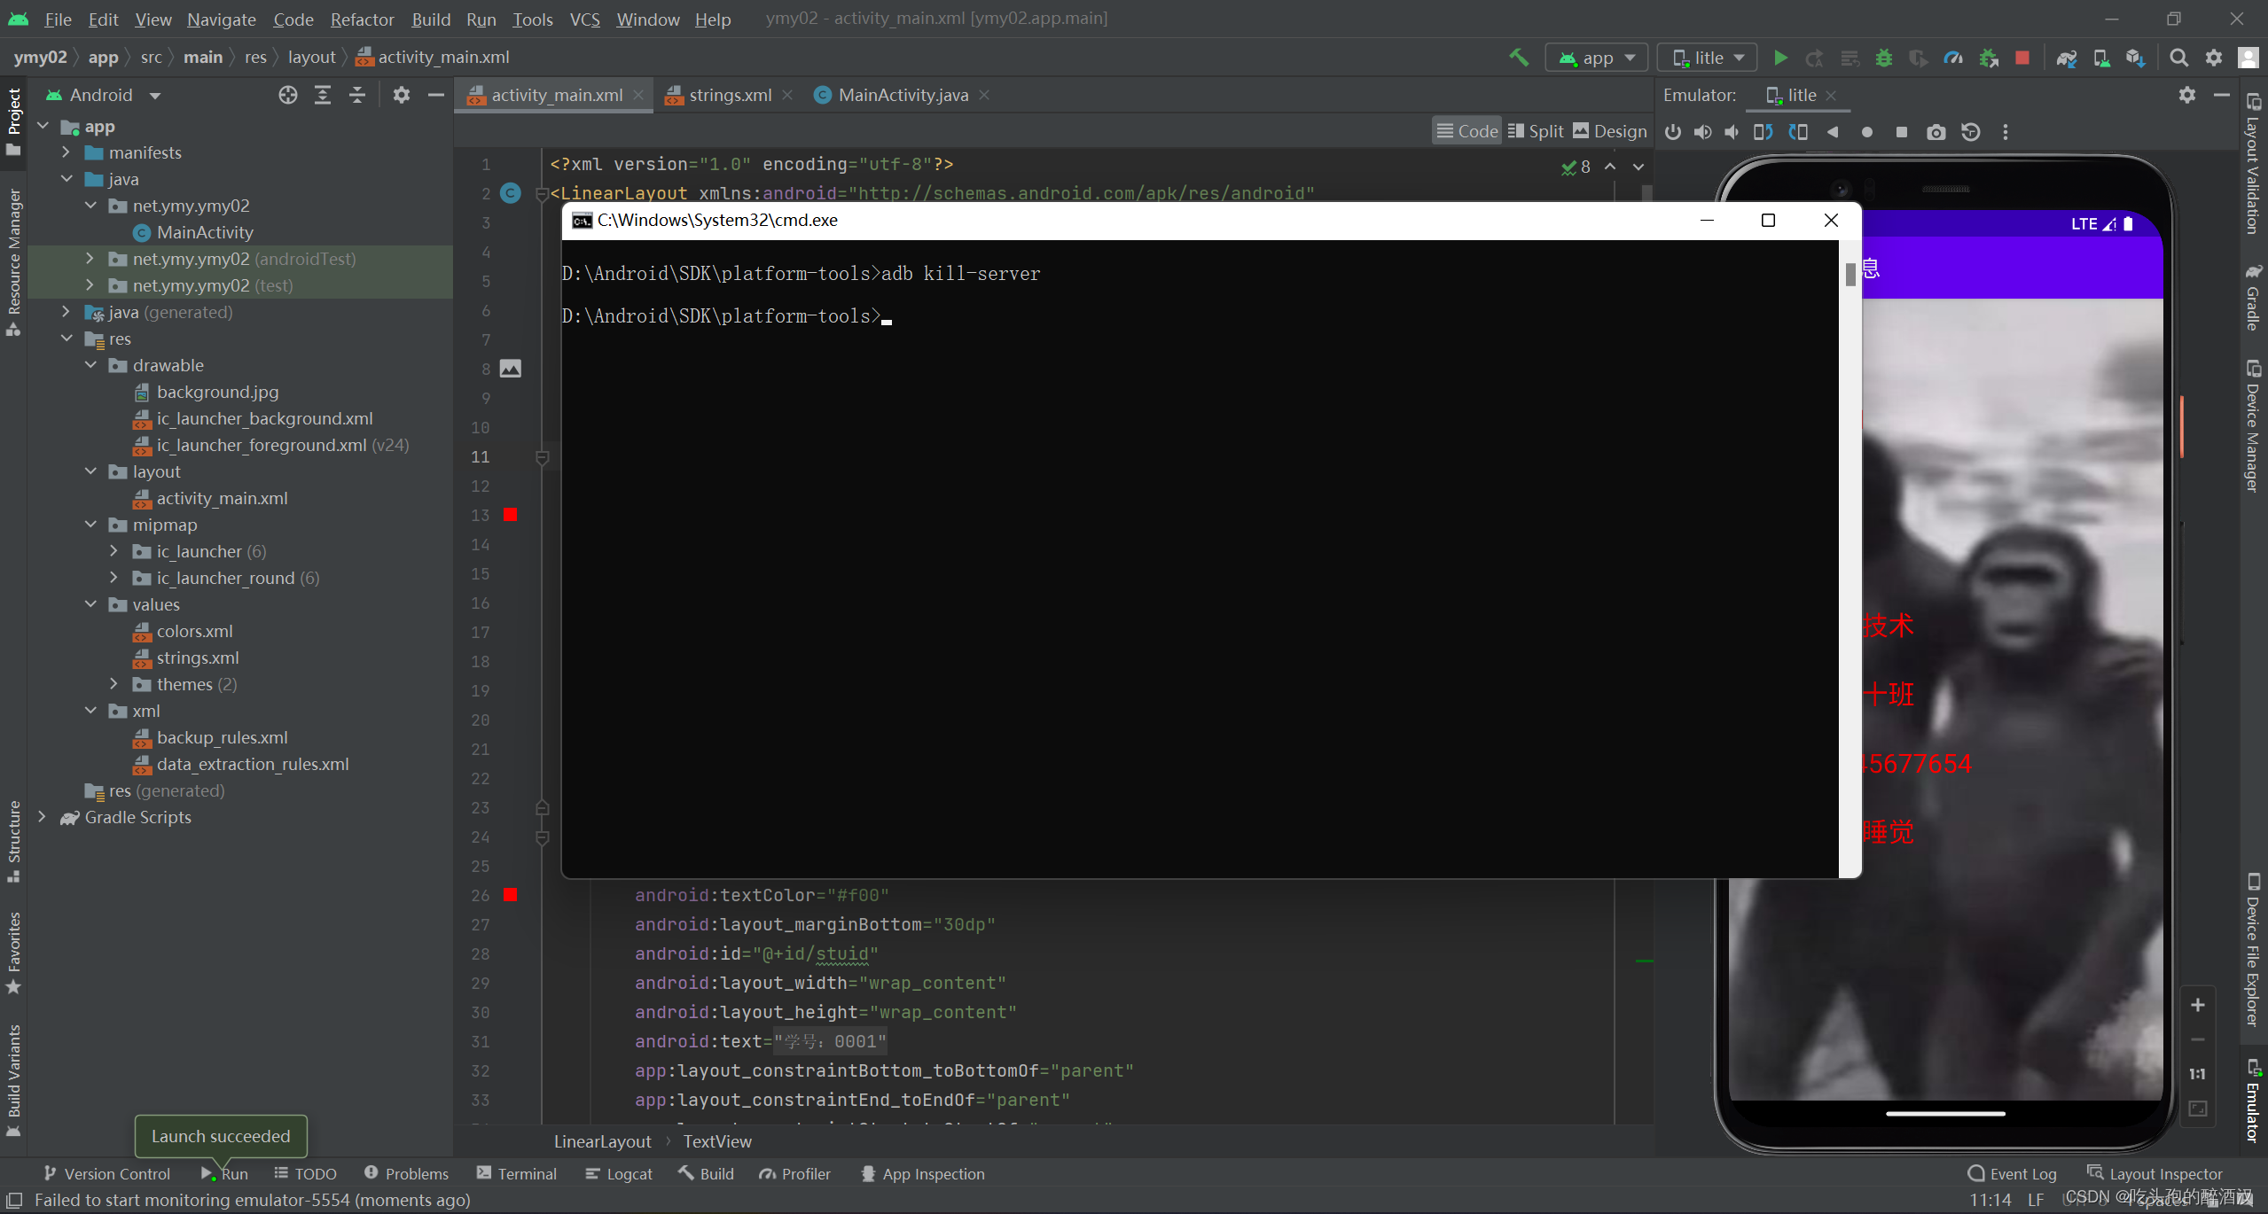
Task: Open the Tools menu
Action: (x=532, y=19)
